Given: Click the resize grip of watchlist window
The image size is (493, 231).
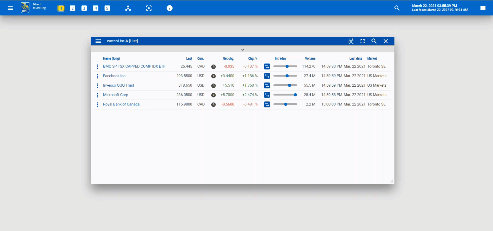Looking at the screenshot, I should point(392,181).
